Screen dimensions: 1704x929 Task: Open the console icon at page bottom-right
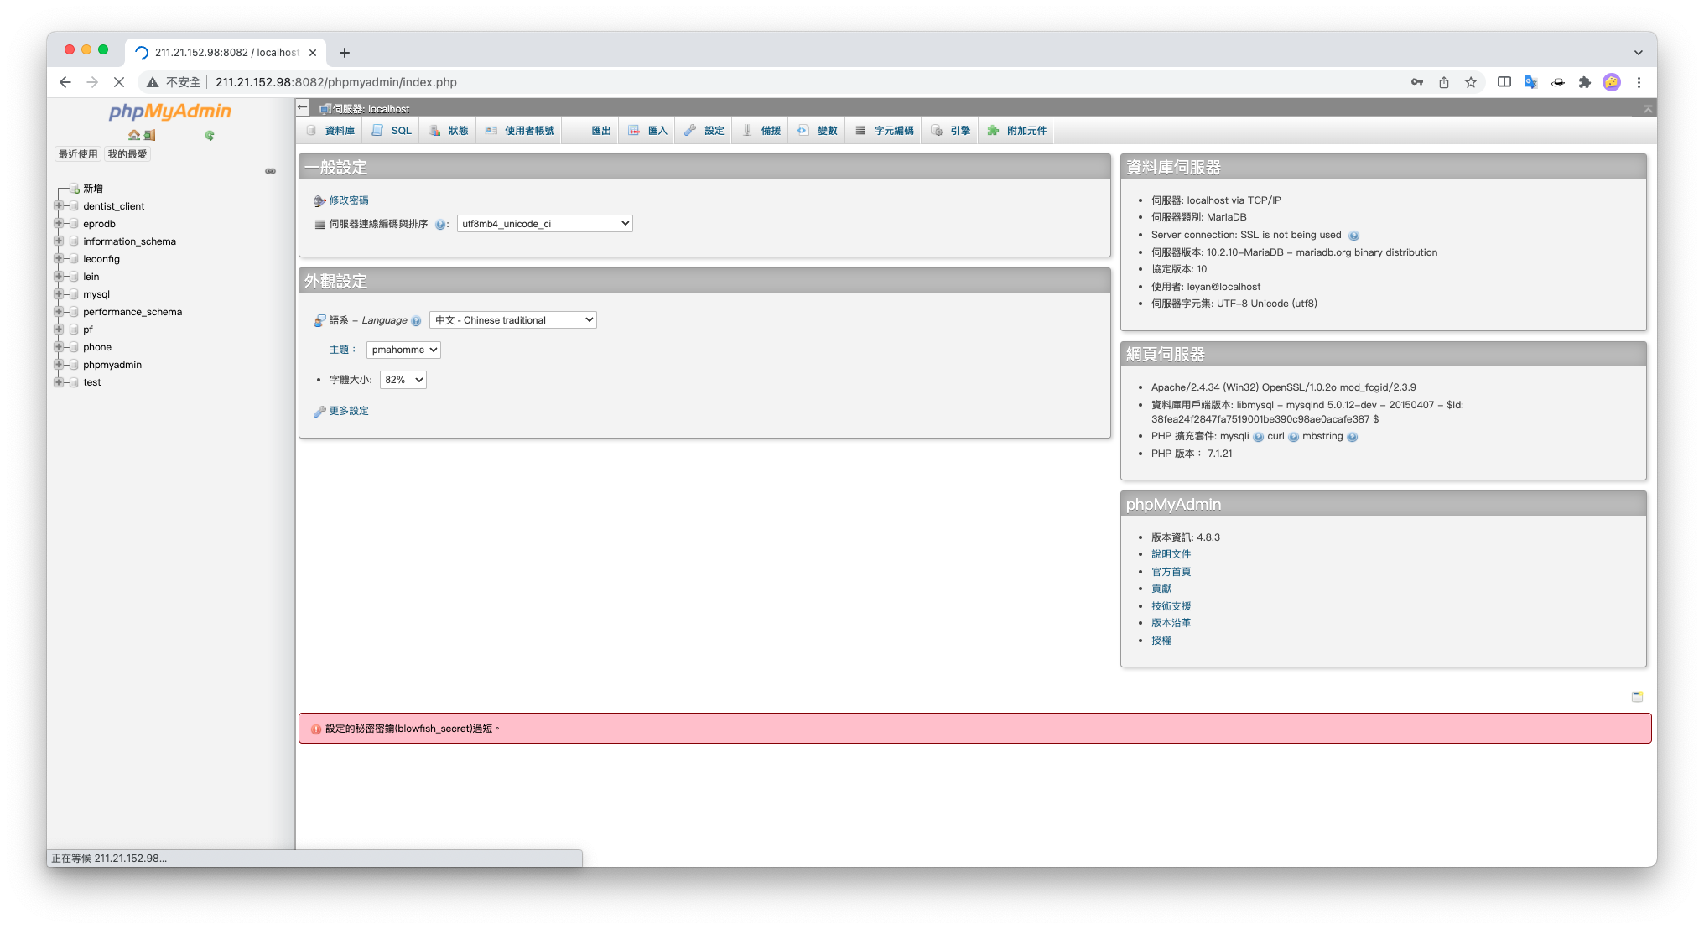click(x=1637, y=697)
